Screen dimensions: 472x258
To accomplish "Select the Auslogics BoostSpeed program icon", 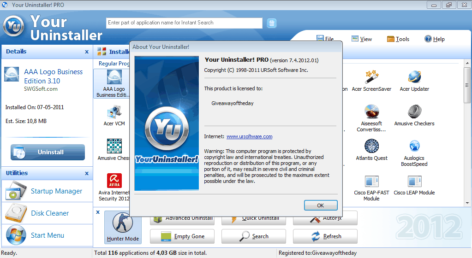I will pyautogui.click(x=414, y=146).
